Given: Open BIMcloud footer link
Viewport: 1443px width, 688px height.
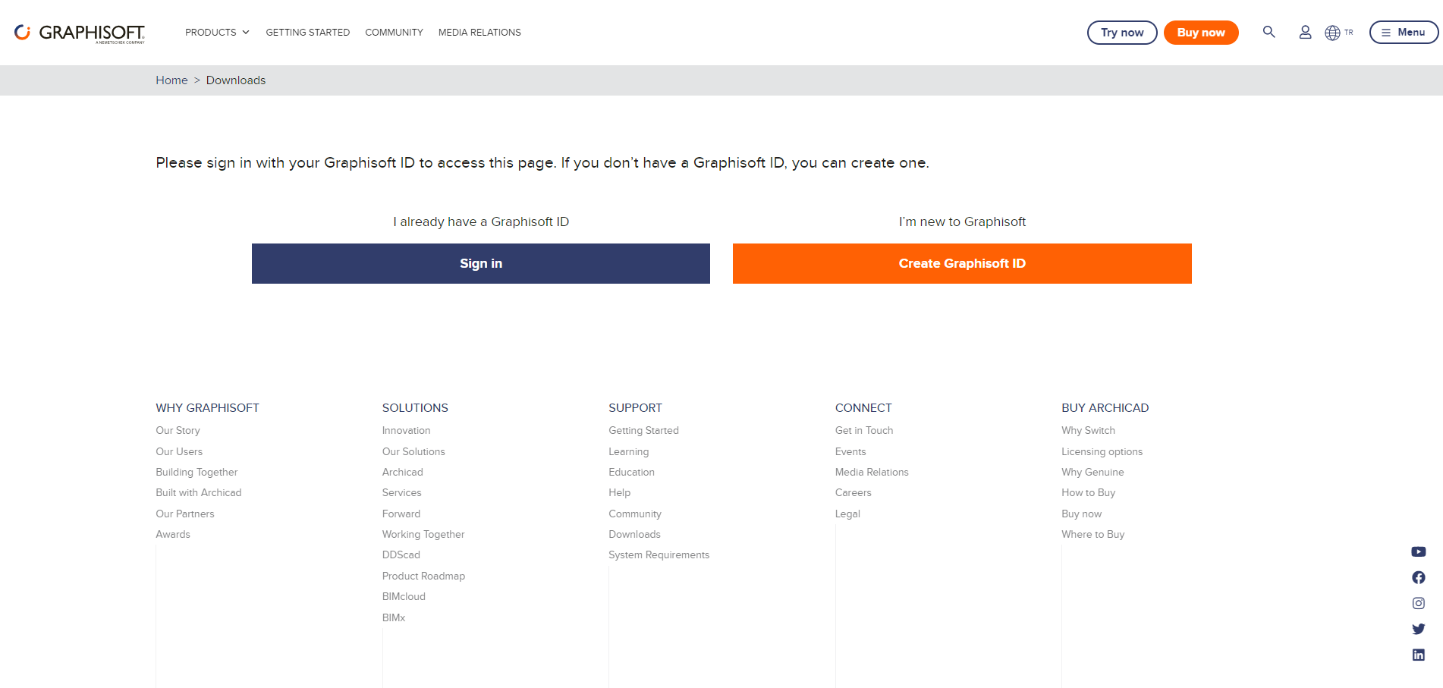Looking at the screenshot, I should click(404, 596).
